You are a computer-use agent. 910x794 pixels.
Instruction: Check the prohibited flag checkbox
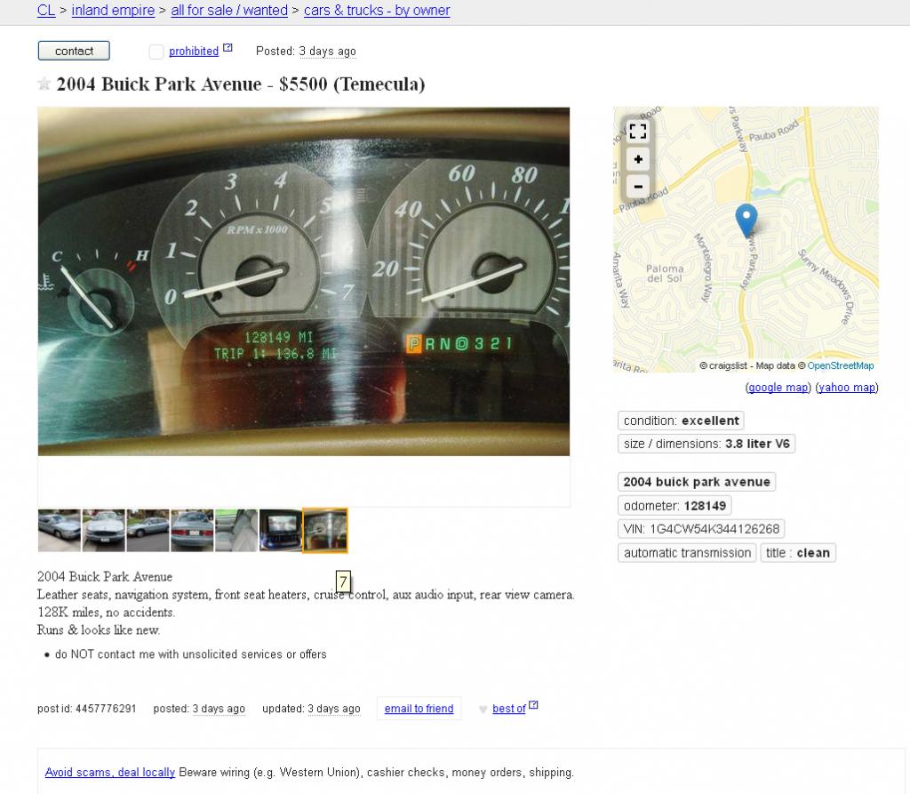156,52
